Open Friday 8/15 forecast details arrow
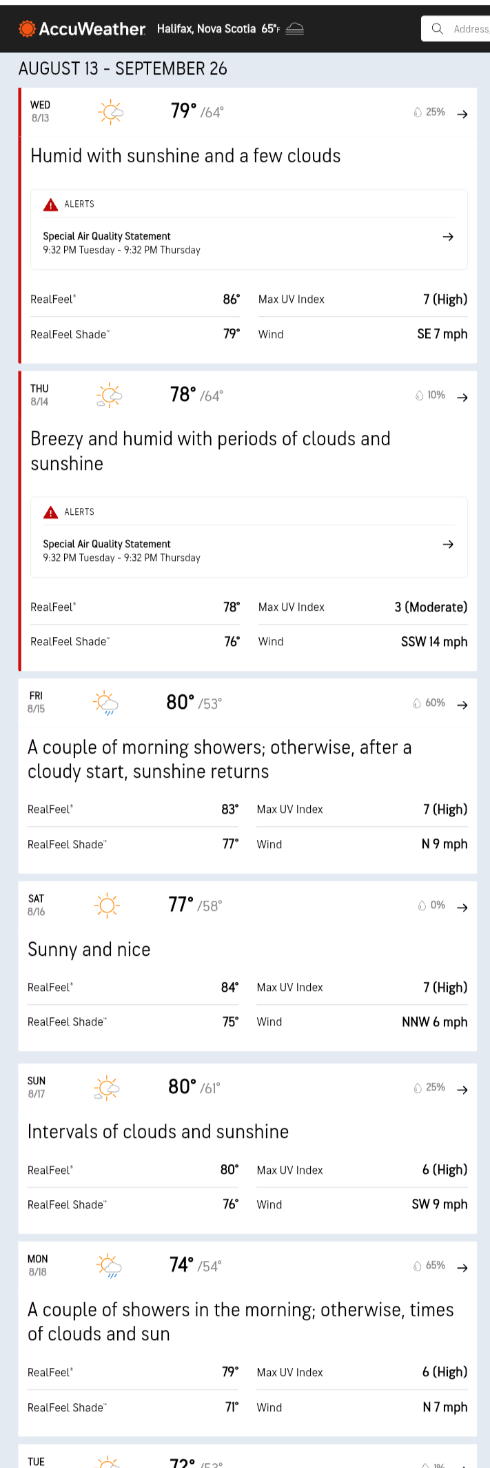The image size is (490, 1468). (x=462, y=705)
